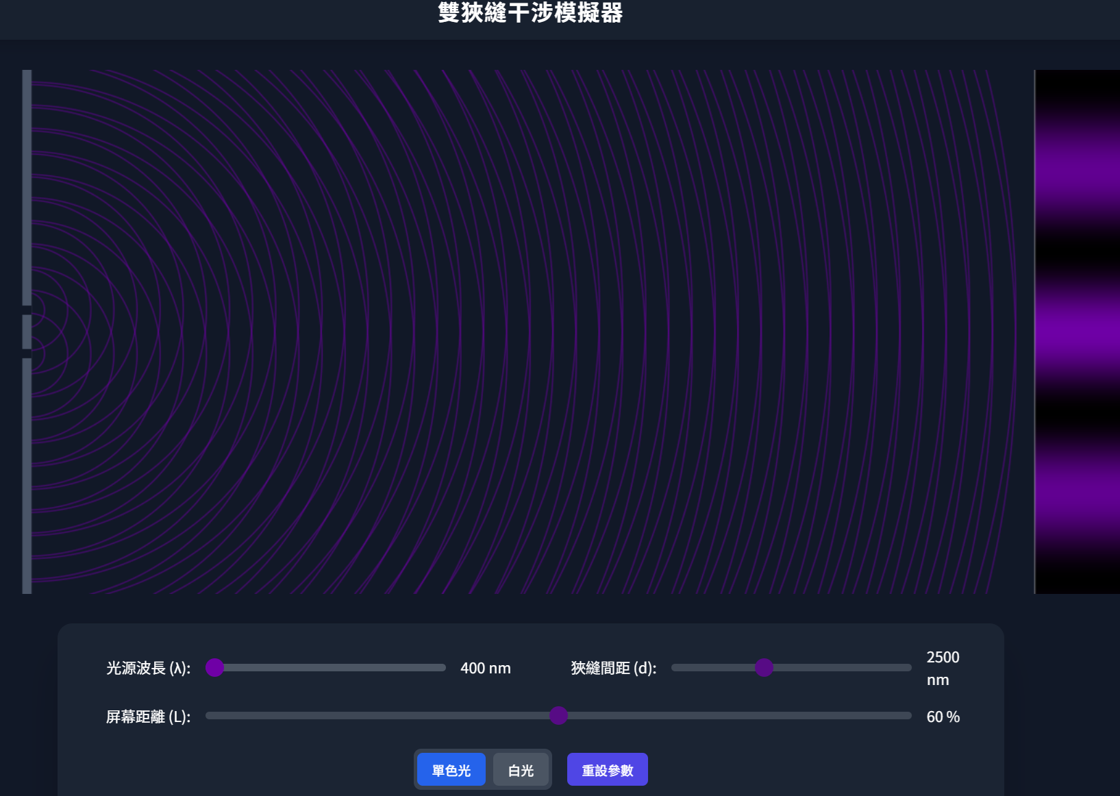Click the lower slit opening in barrier
The height and width of the screenshot is (796, 1120).
(27, 353)
